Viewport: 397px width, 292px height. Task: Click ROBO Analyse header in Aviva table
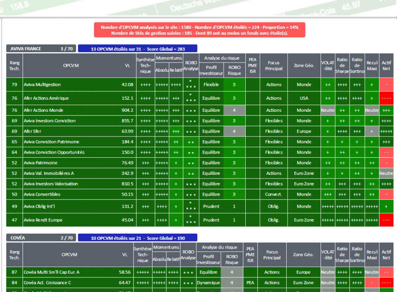pyautogui.click(x=191, y=65)
